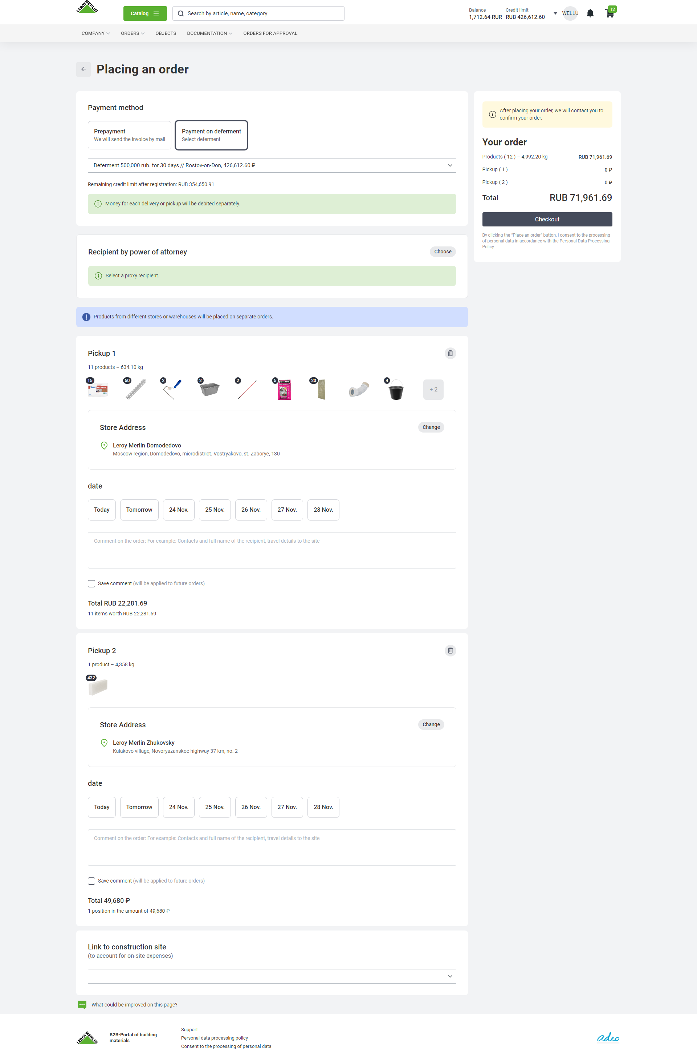Expand the account dropdown arrow near WELLU
Screen dimensions: 697x1061
click(x=555, y=13)
